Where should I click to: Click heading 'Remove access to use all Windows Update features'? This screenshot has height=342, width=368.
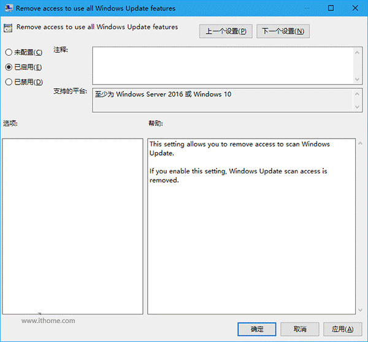point(97,27)
